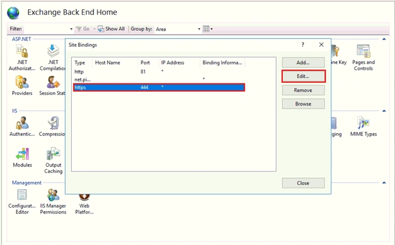Click Remove in Site Bindings
Image resolution: width=395 pixels, height=245 pixels.
(303, 90)
